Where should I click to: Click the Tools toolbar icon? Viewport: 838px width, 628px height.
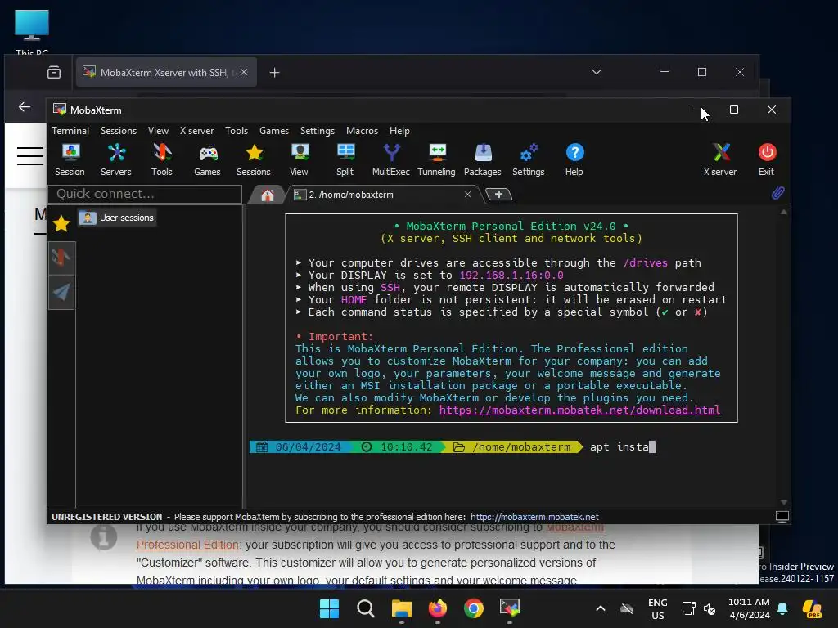162,159
